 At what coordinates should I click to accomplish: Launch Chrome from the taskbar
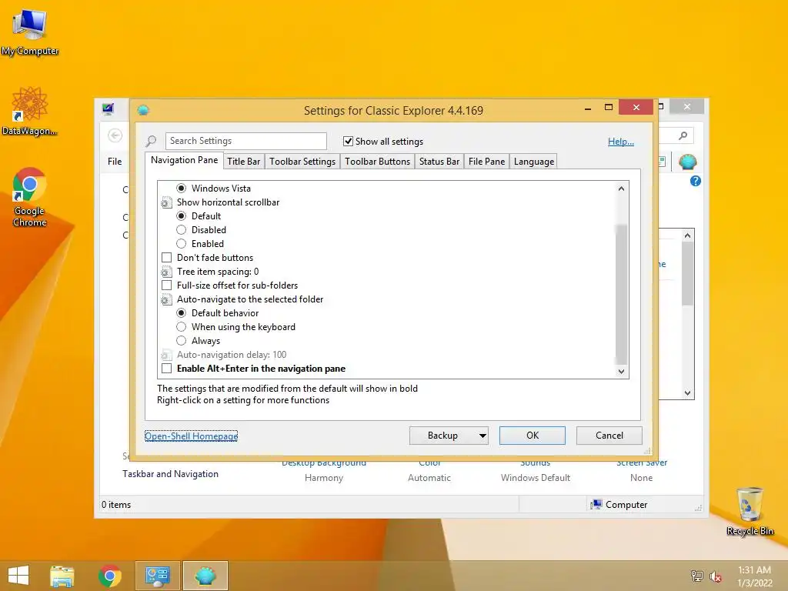(x=109, y=576)
